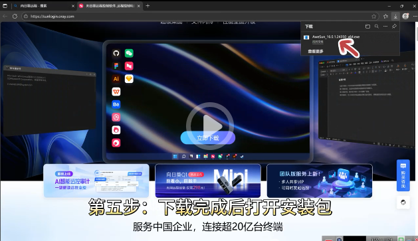
Task: Pin the downloads panel
Action: 394,27
